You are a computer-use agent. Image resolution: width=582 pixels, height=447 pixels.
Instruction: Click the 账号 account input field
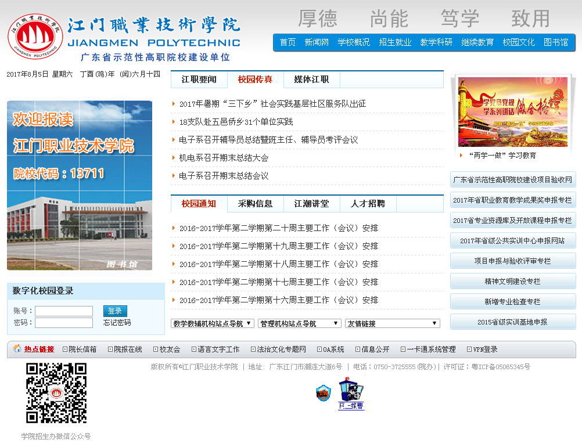[64, 311]
